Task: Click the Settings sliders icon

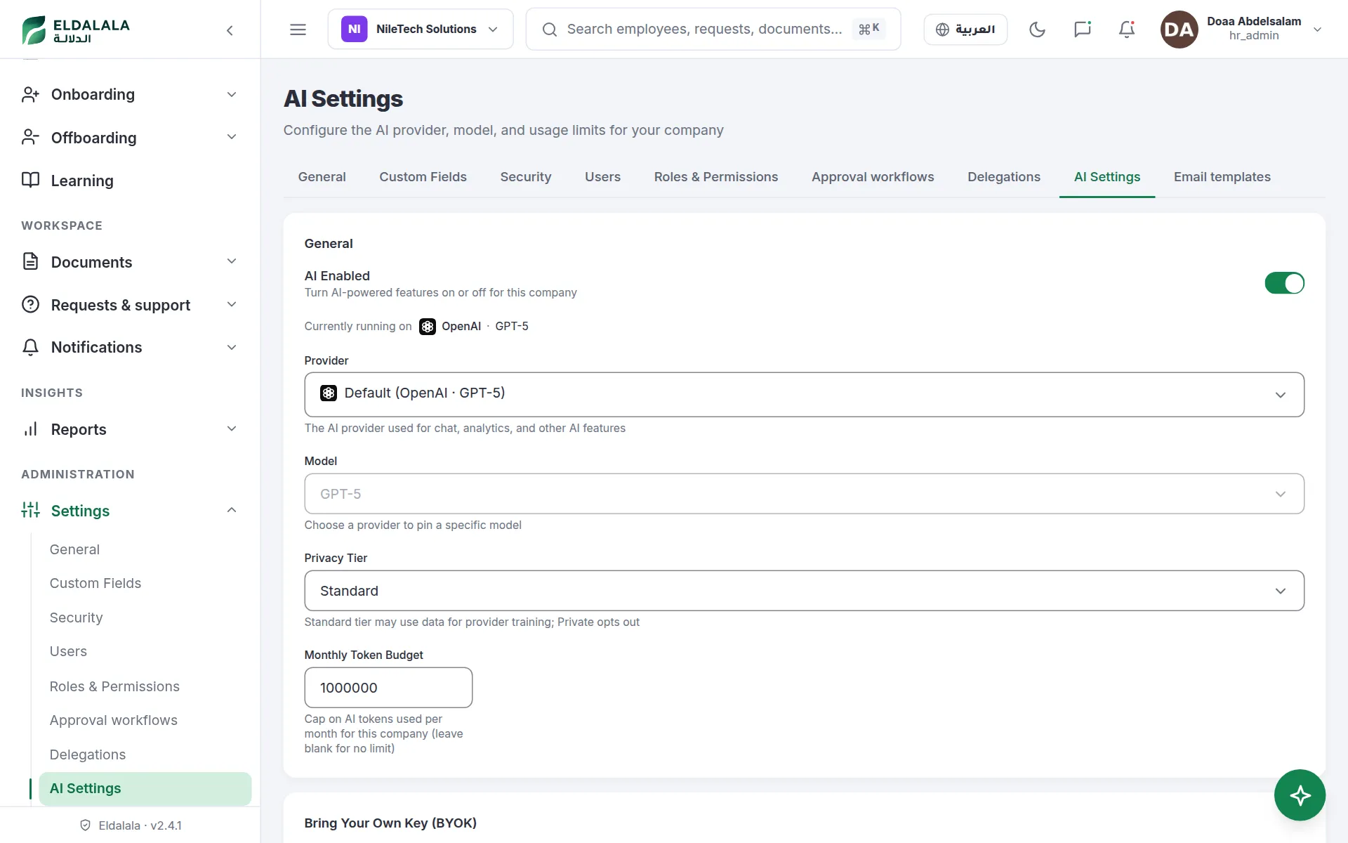Action: pos(30,511)
